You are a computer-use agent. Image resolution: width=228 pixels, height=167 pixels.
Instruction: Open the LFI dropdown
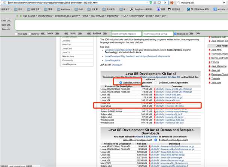point(164,16)
